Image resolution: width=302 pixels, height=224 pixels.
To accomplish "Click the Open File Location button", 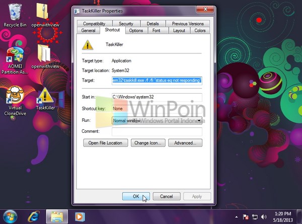I will tap(105, 143).
